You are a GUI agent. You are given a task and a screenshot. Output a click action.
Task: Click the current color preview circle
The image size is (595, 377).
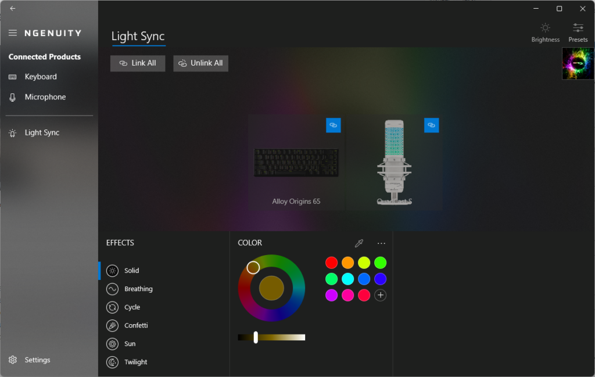[271, 288]
